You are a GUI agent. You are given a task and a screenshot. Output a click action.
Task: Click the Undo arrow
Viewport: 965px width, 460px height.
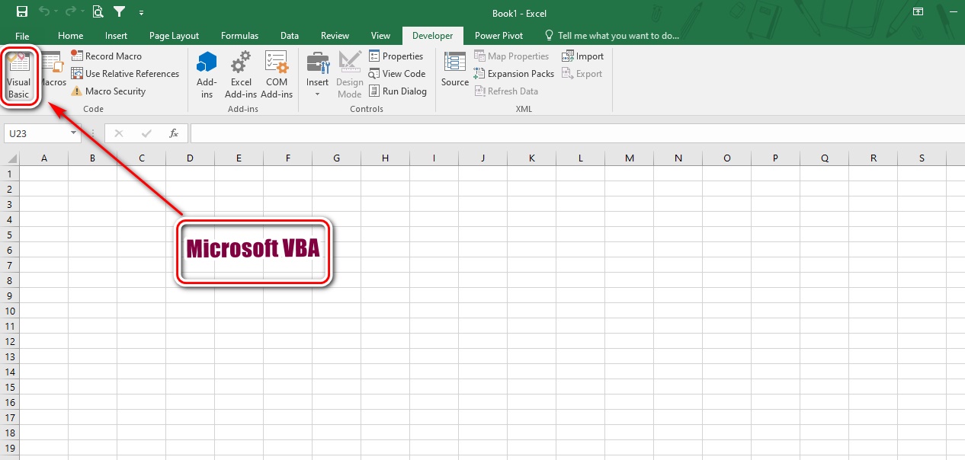point(45,12)
